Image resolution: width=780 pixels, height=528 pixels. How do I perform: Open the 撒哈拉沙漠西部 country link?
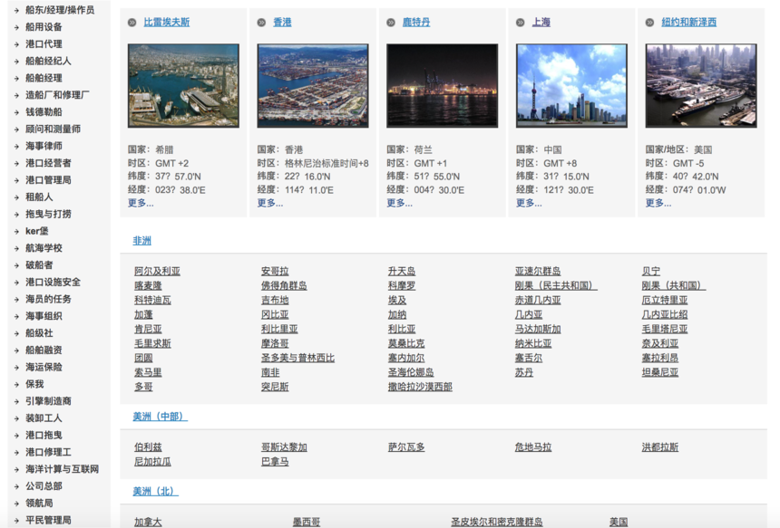[420, 387]
